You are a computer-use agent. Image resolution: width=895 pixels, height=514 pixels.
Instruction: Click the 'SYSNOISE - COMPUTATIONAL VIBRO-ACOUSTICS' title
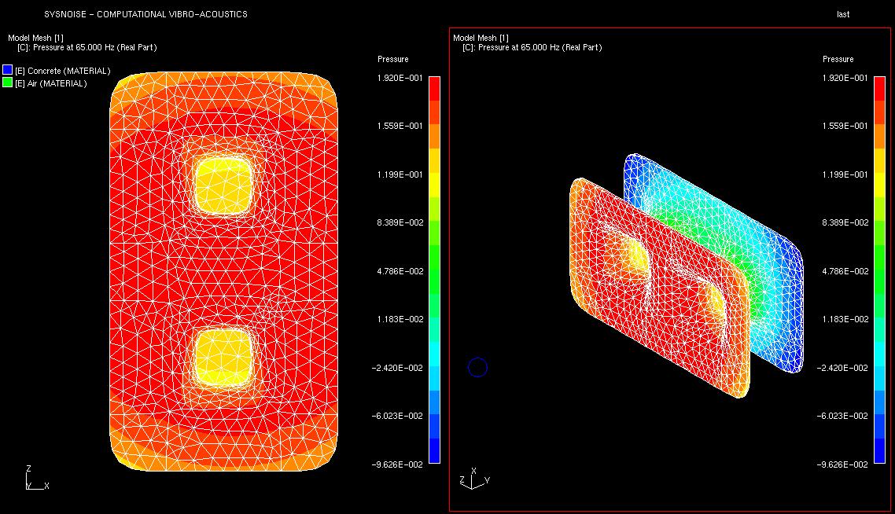[x=145, y=14]
